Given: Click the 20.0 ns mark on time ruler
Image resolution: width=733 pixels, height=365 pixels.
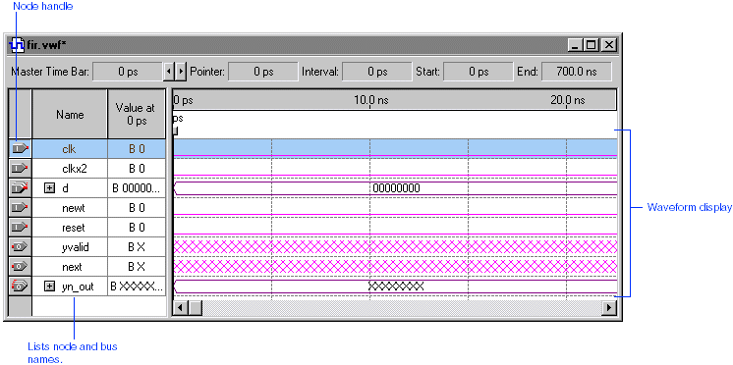Looking at the screenshot, I should tap(567, 100).
